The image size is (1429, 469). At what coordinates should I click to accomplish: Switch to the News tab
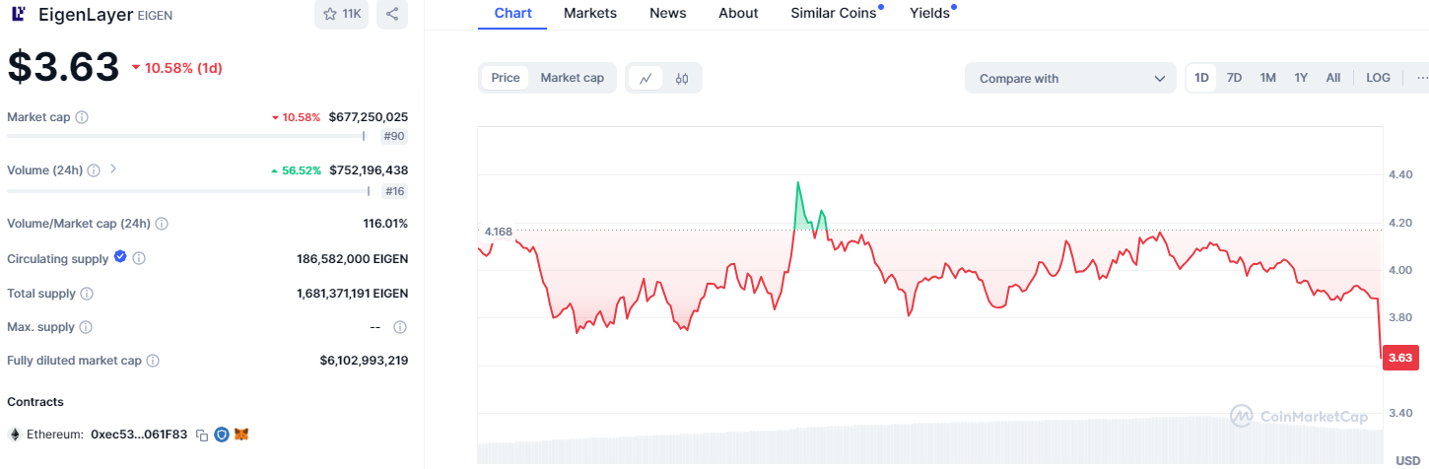[668, 14]
